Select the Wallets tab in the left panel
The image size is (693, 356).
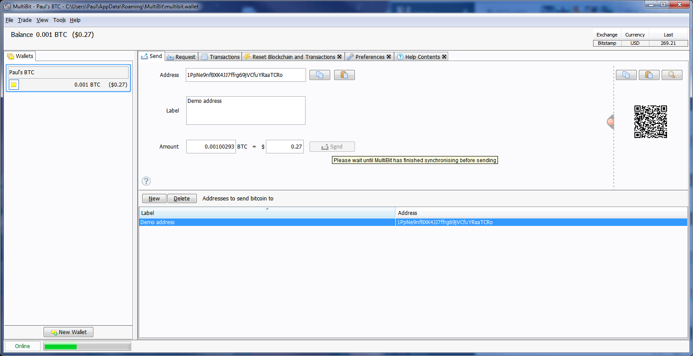20,56
